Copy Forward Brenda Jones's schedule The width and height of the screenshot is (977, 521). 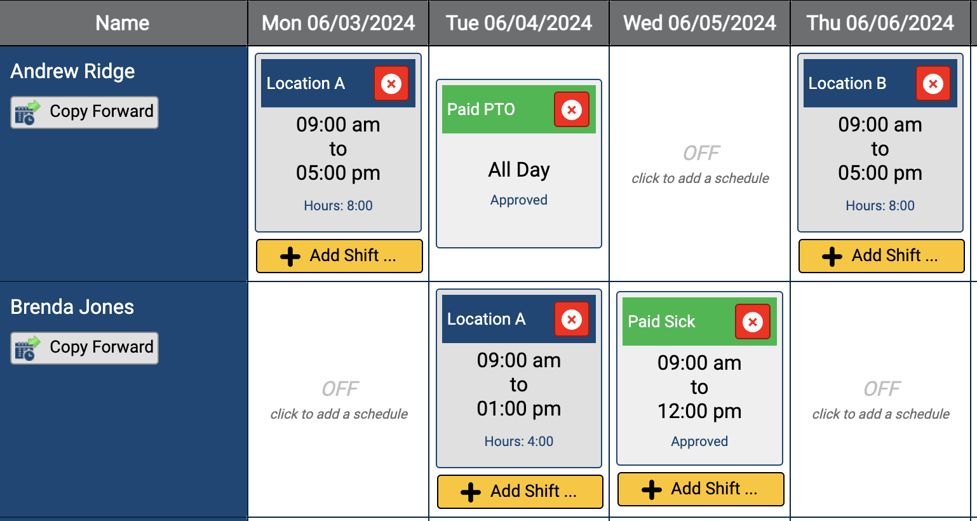84,348
